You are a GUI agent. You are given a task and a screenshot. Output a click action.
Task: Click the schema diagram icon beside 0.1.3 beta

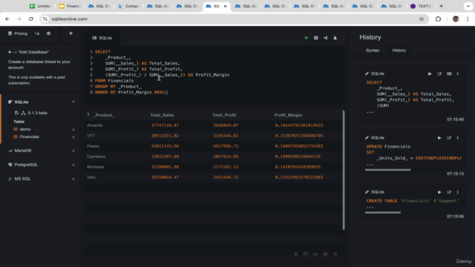click(23, 113)
